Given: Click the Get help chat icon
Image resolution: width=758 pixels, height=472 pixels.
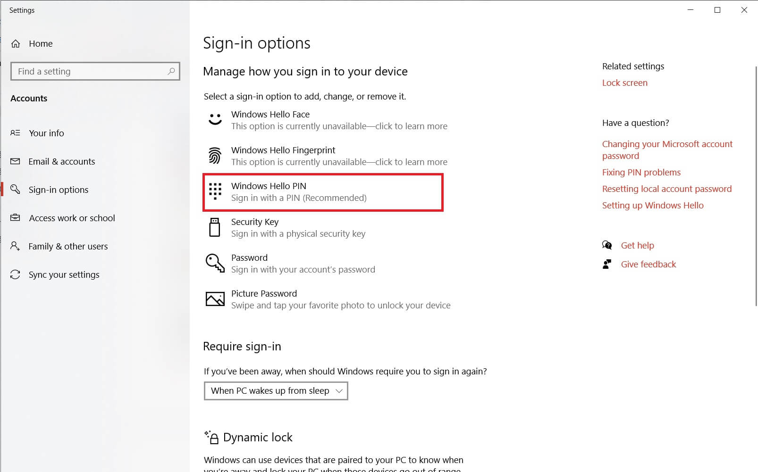Looking at the screenshot, I should point(607,245).
